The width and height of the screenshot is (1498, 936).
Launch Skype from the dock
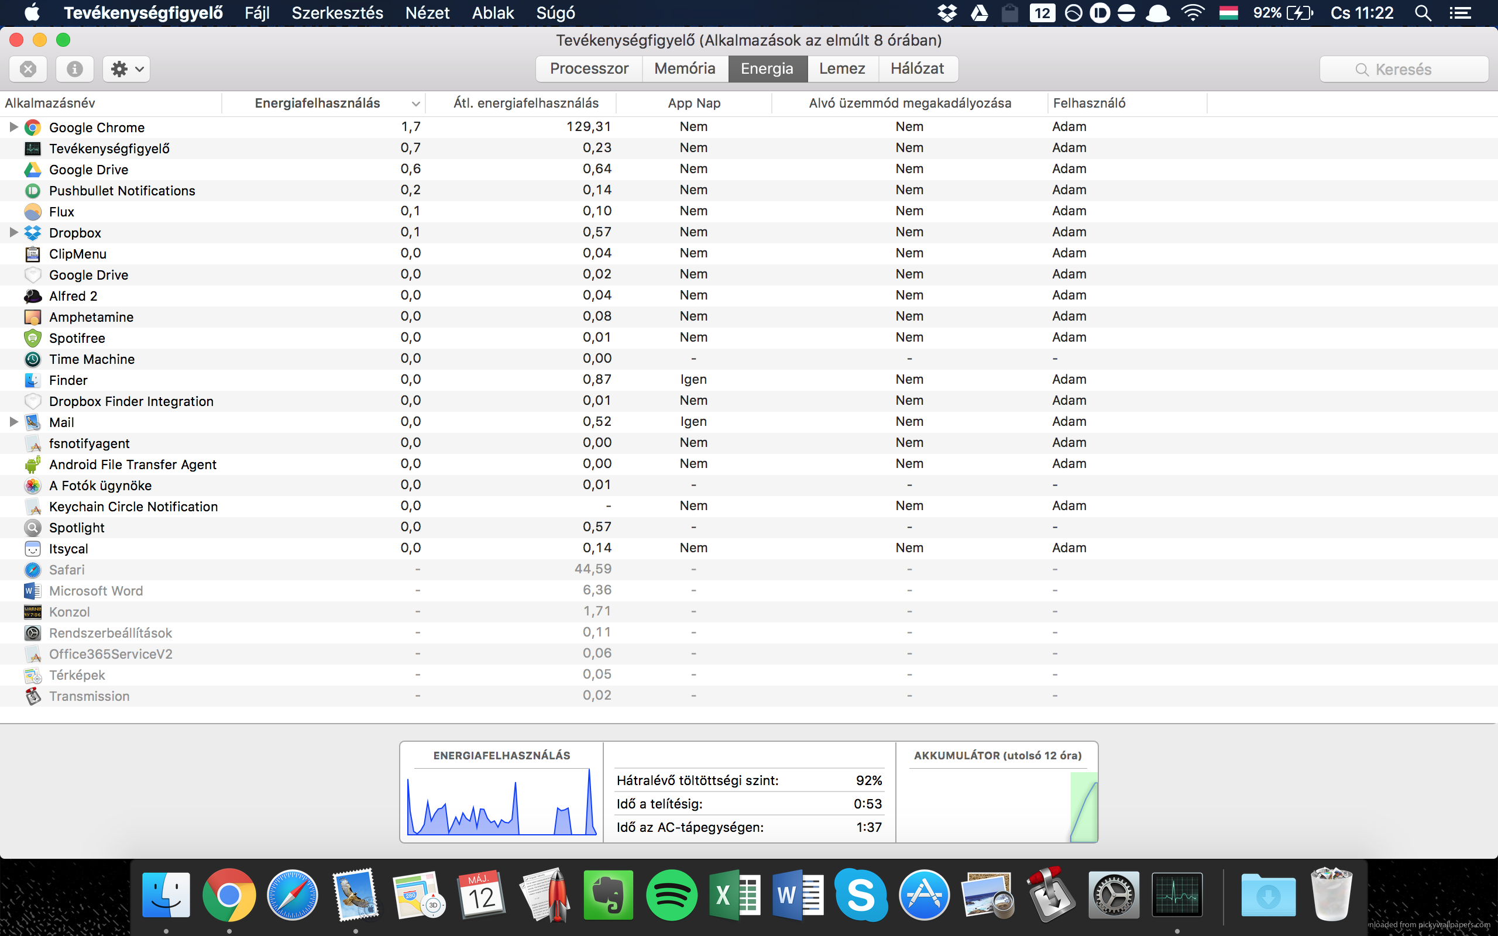point(861,894)
